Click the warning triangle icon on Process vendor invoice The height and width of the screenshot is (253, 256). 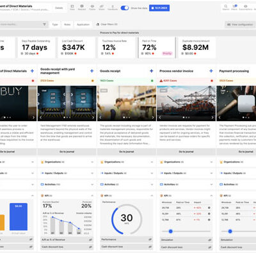161,81
